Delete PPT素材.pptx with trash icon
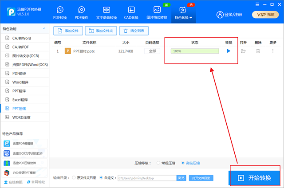The image size is (284, 188). pos(258,51)
